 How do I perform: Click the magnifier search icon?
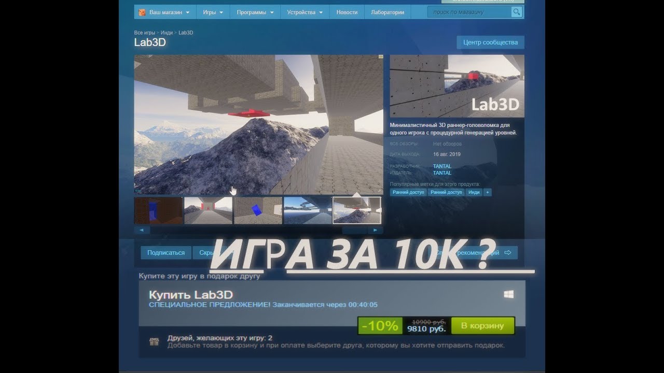coord(517,12)
